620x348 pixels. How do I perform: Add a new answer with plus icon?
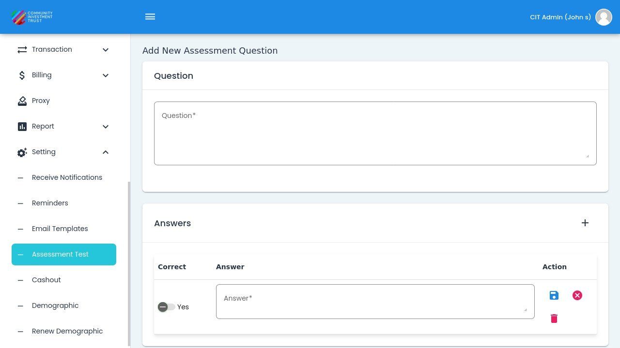tap(585, 223)
